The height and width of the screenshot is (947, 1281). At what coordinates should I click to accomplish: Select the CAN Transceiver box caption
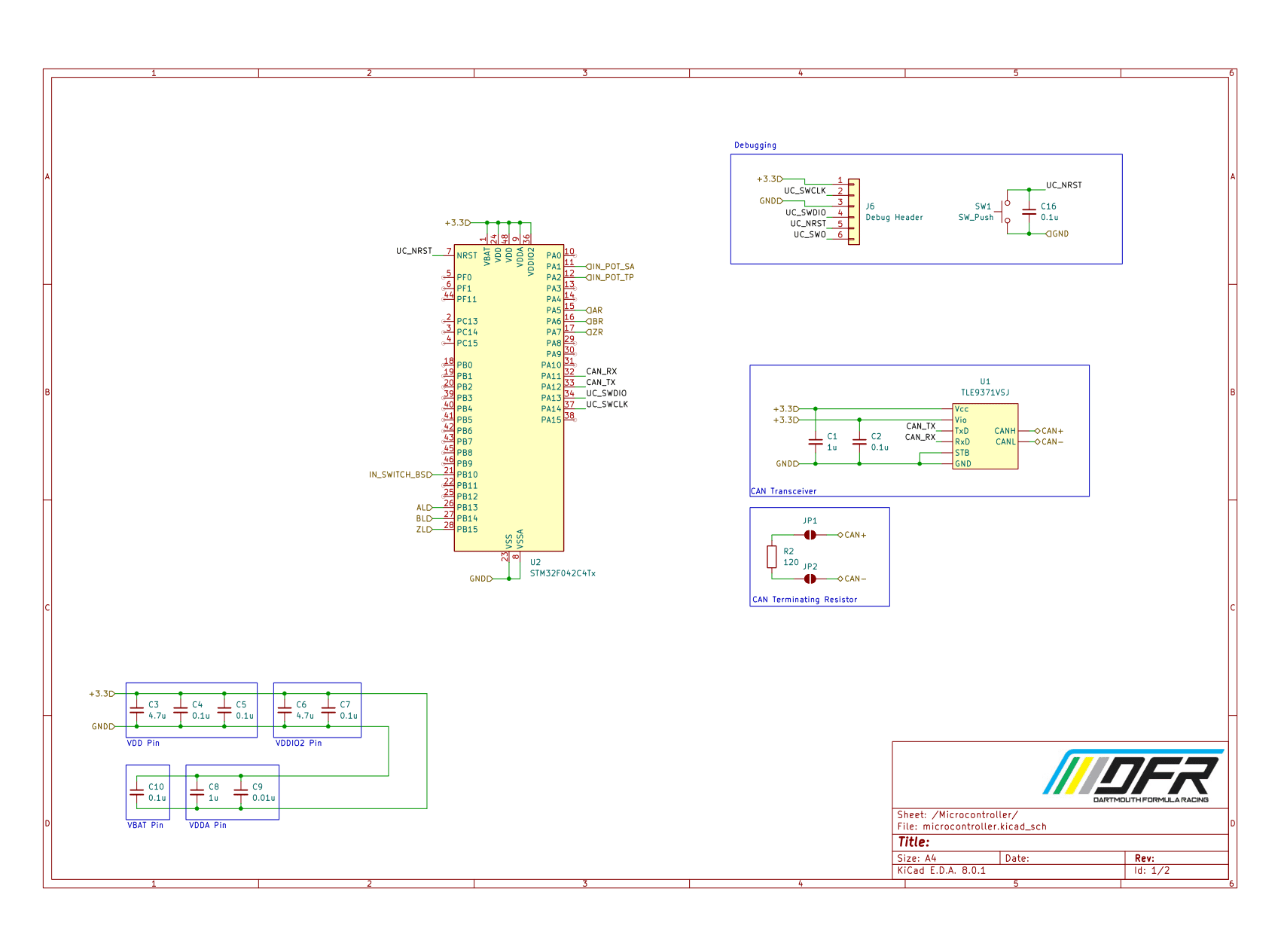784,491
